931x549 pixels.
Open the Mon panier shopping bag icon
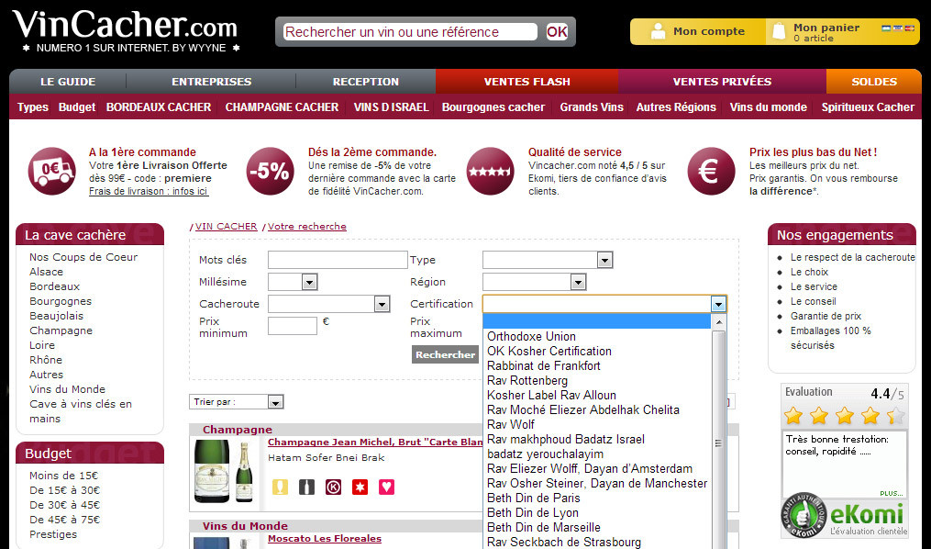click(x=779, y=31)
